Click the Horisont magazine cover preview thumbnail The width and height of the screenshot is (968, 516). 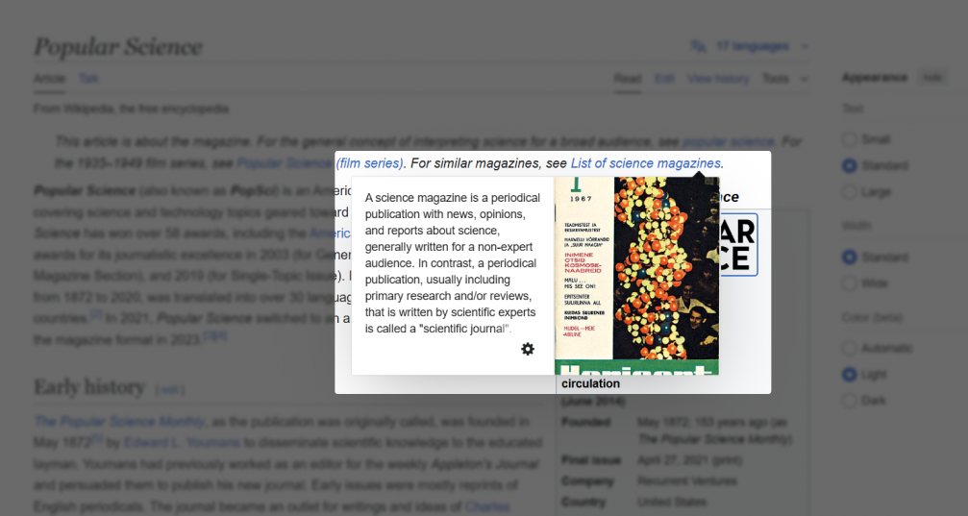[x=636, y=276]
